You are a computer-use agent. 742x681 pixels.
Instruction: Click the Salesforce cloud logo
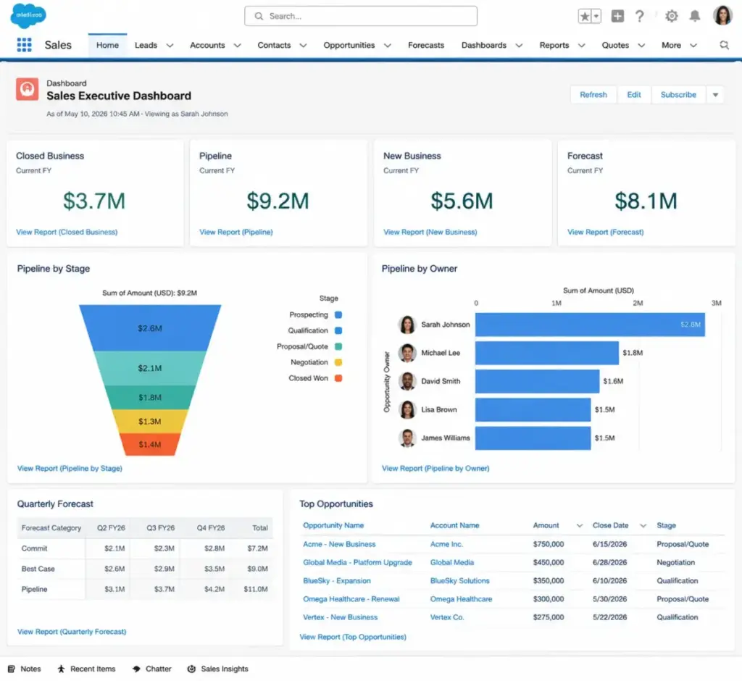click(x=28, y=16)
